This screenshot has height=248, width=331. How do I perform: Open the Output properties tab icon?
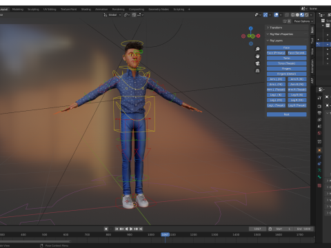pyautogui.click(x=319, y=113)
